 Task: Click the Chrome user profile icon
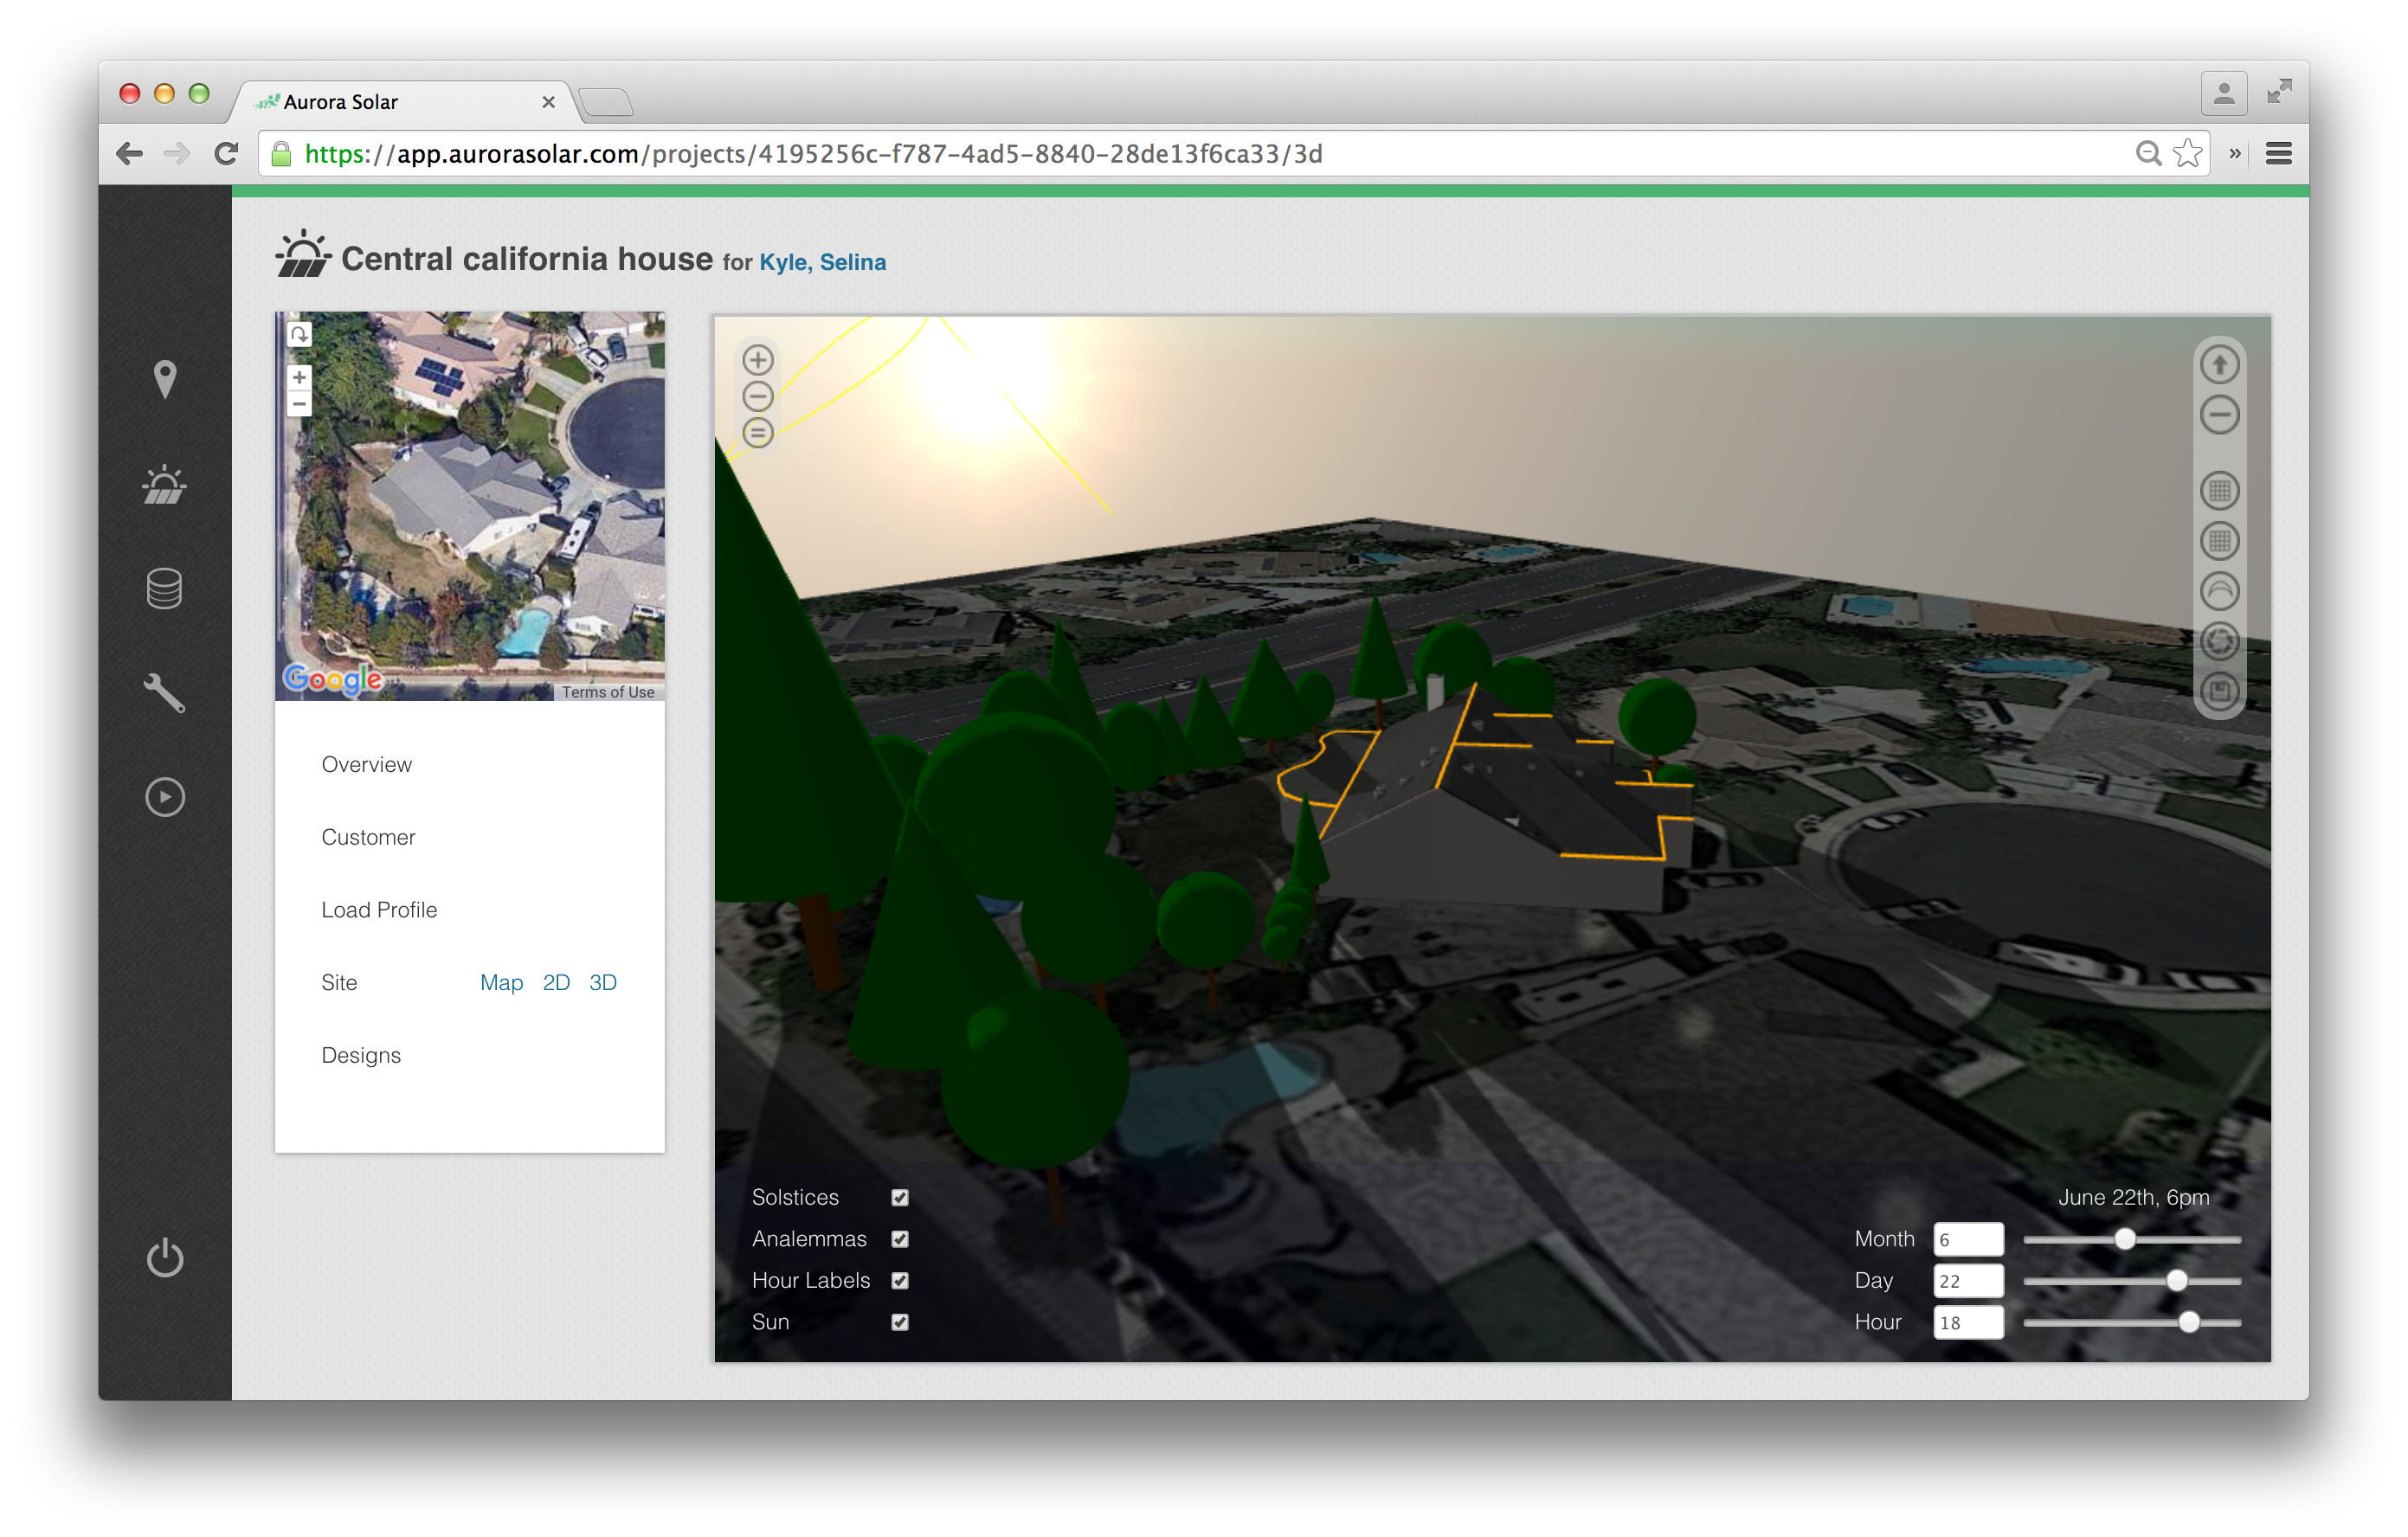[x=2224, y=94]
